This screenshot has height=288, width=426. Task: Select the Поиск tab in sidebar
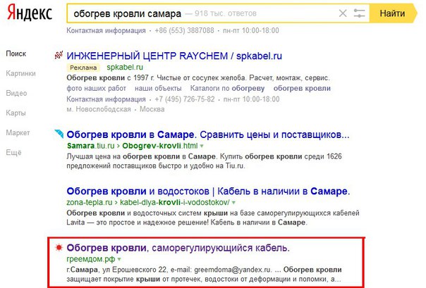(16, 54)
